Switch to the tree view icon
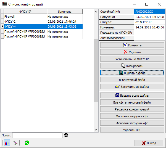This screenshot has height=148, width=166. (15, 143)
